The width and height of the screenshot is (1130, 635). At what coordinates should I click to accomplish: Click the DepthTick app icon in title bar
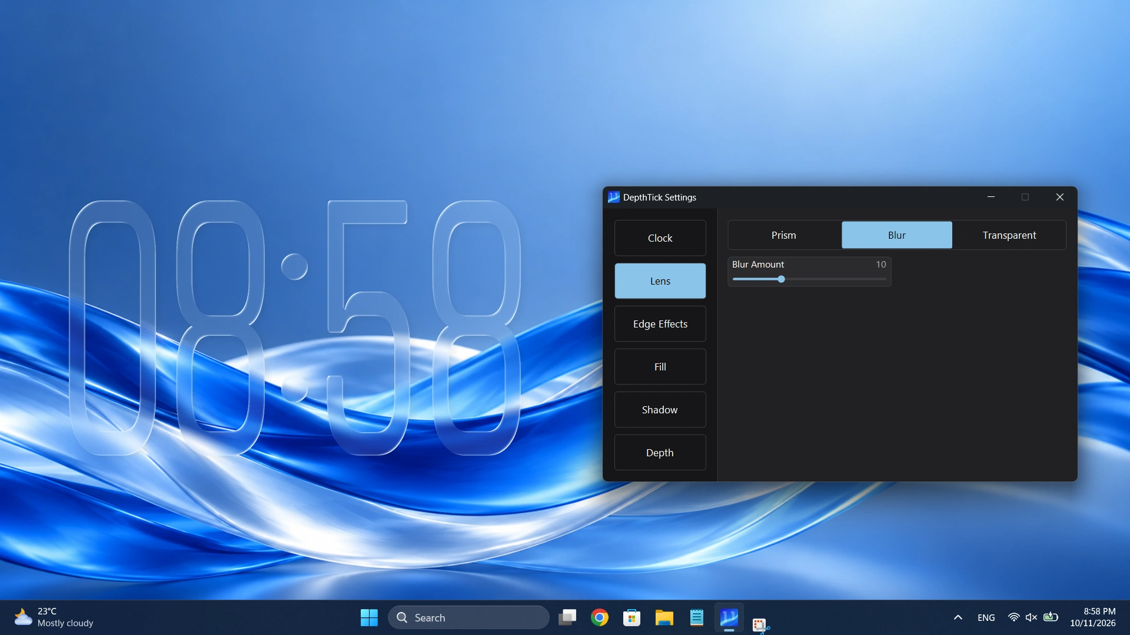tap(613, 197)
